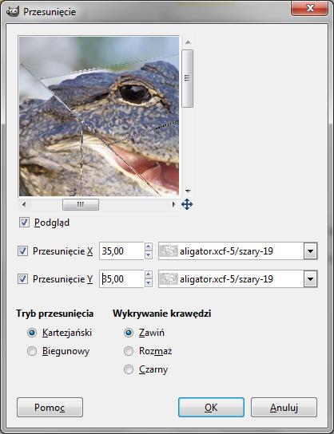Click the preview scroll left arrow
Screen dimensions: 334x434
point(24,204)
